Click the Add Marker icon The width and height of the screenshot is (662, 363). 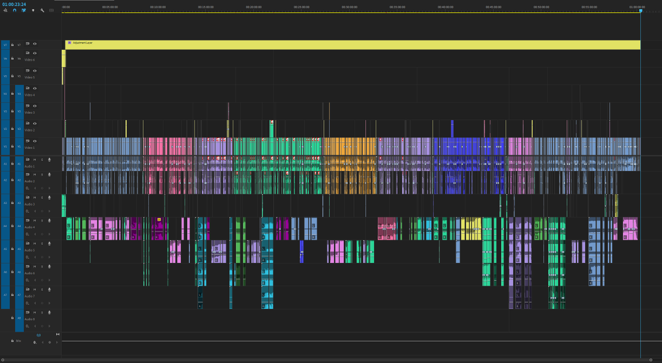point(33,10)
